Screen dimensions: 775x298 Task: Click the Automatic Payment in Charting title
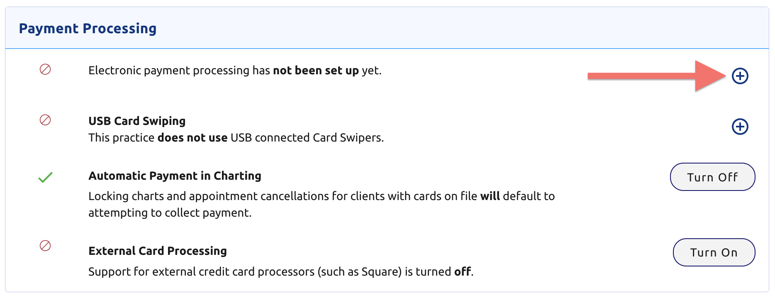tap(175, 176)
